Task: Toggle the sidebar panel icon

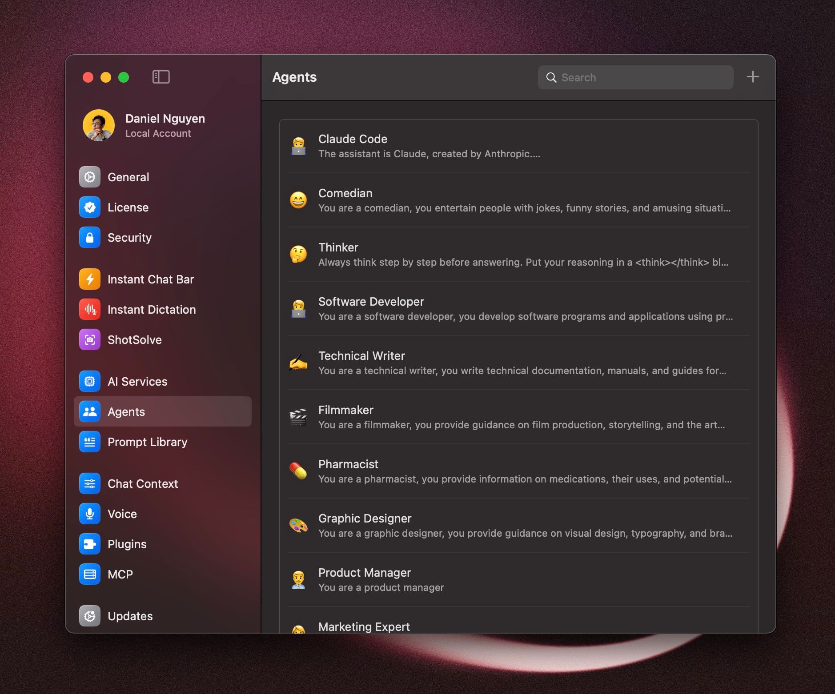Action: pos(161,77)
